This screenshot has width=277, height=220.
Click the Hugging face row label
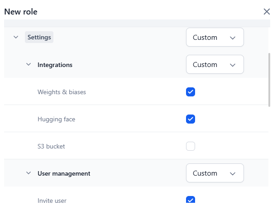(56, 120)
